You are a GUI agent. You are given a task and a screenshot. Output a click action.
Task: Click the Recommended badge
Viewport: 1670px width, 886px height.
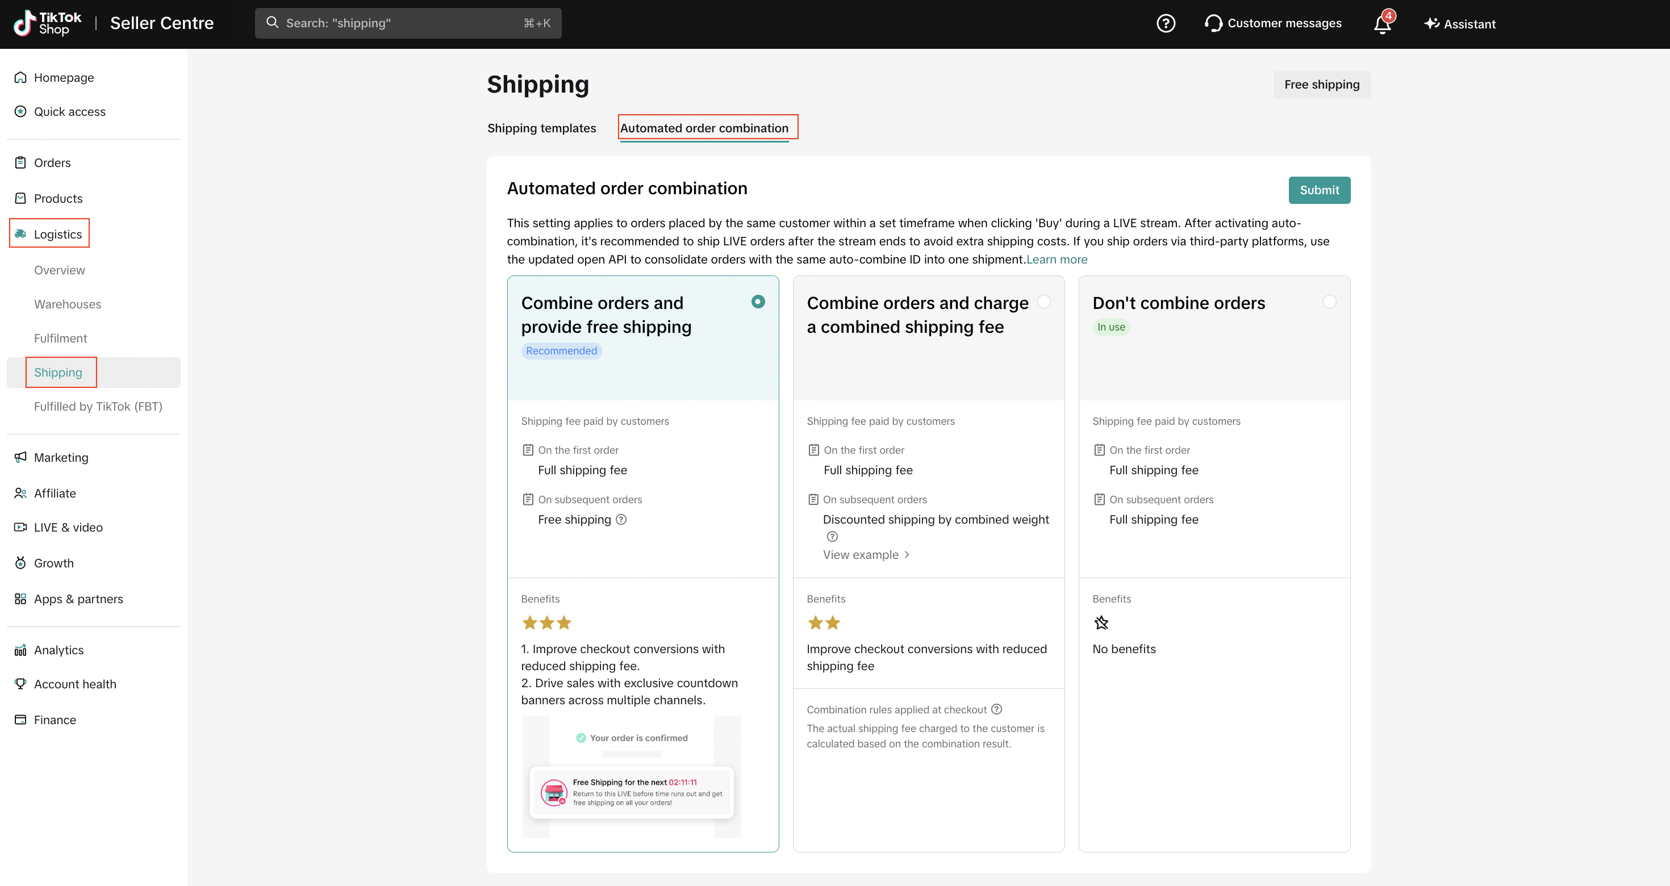(561, 350)
